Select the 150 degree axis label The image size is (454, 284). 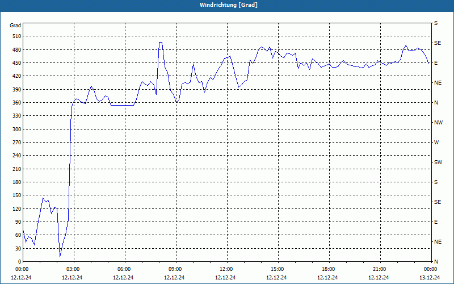coord(17,195)
